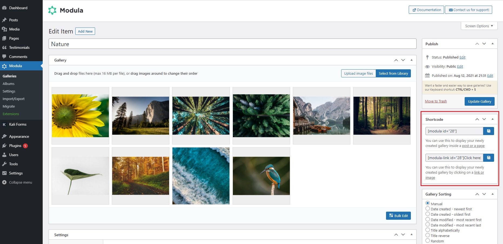Click the Modula logo icon

click(52, 10)
